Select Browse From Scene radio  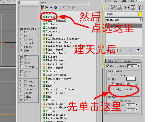(21, 47)
